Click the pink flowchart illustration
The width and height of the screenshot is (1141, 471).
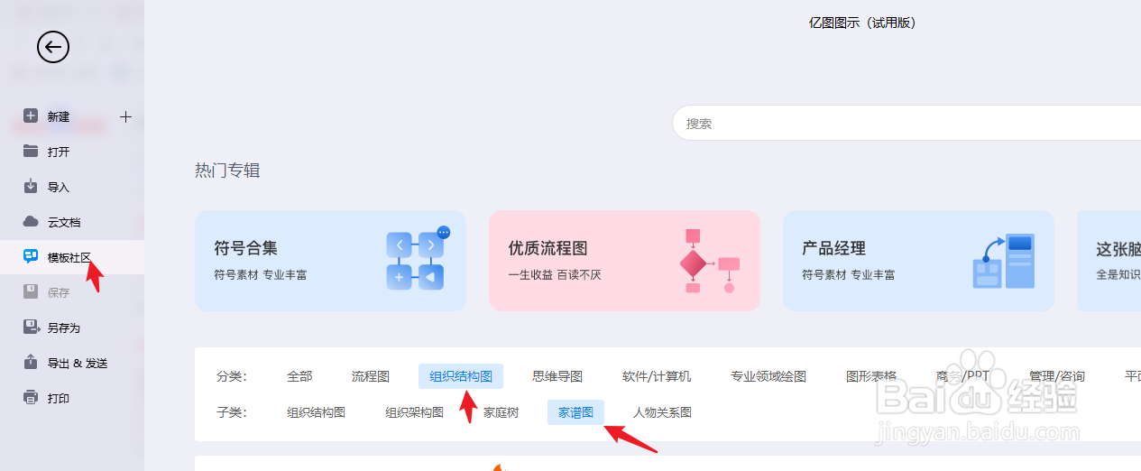[709, 261]
